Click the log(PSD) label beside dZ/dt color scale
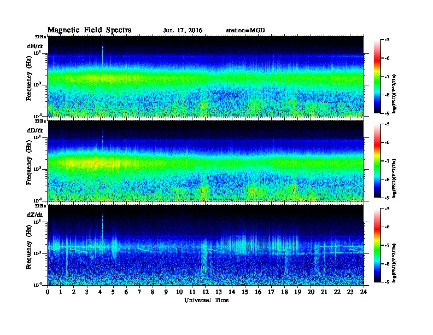 (x=394, y=263)
